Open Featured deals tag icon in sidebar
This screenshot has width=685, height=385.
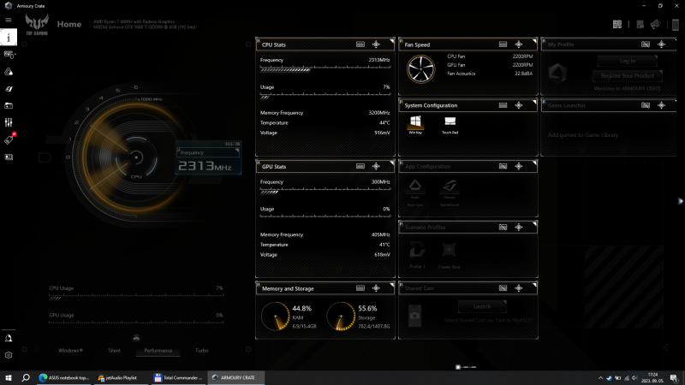pos(9,139)
